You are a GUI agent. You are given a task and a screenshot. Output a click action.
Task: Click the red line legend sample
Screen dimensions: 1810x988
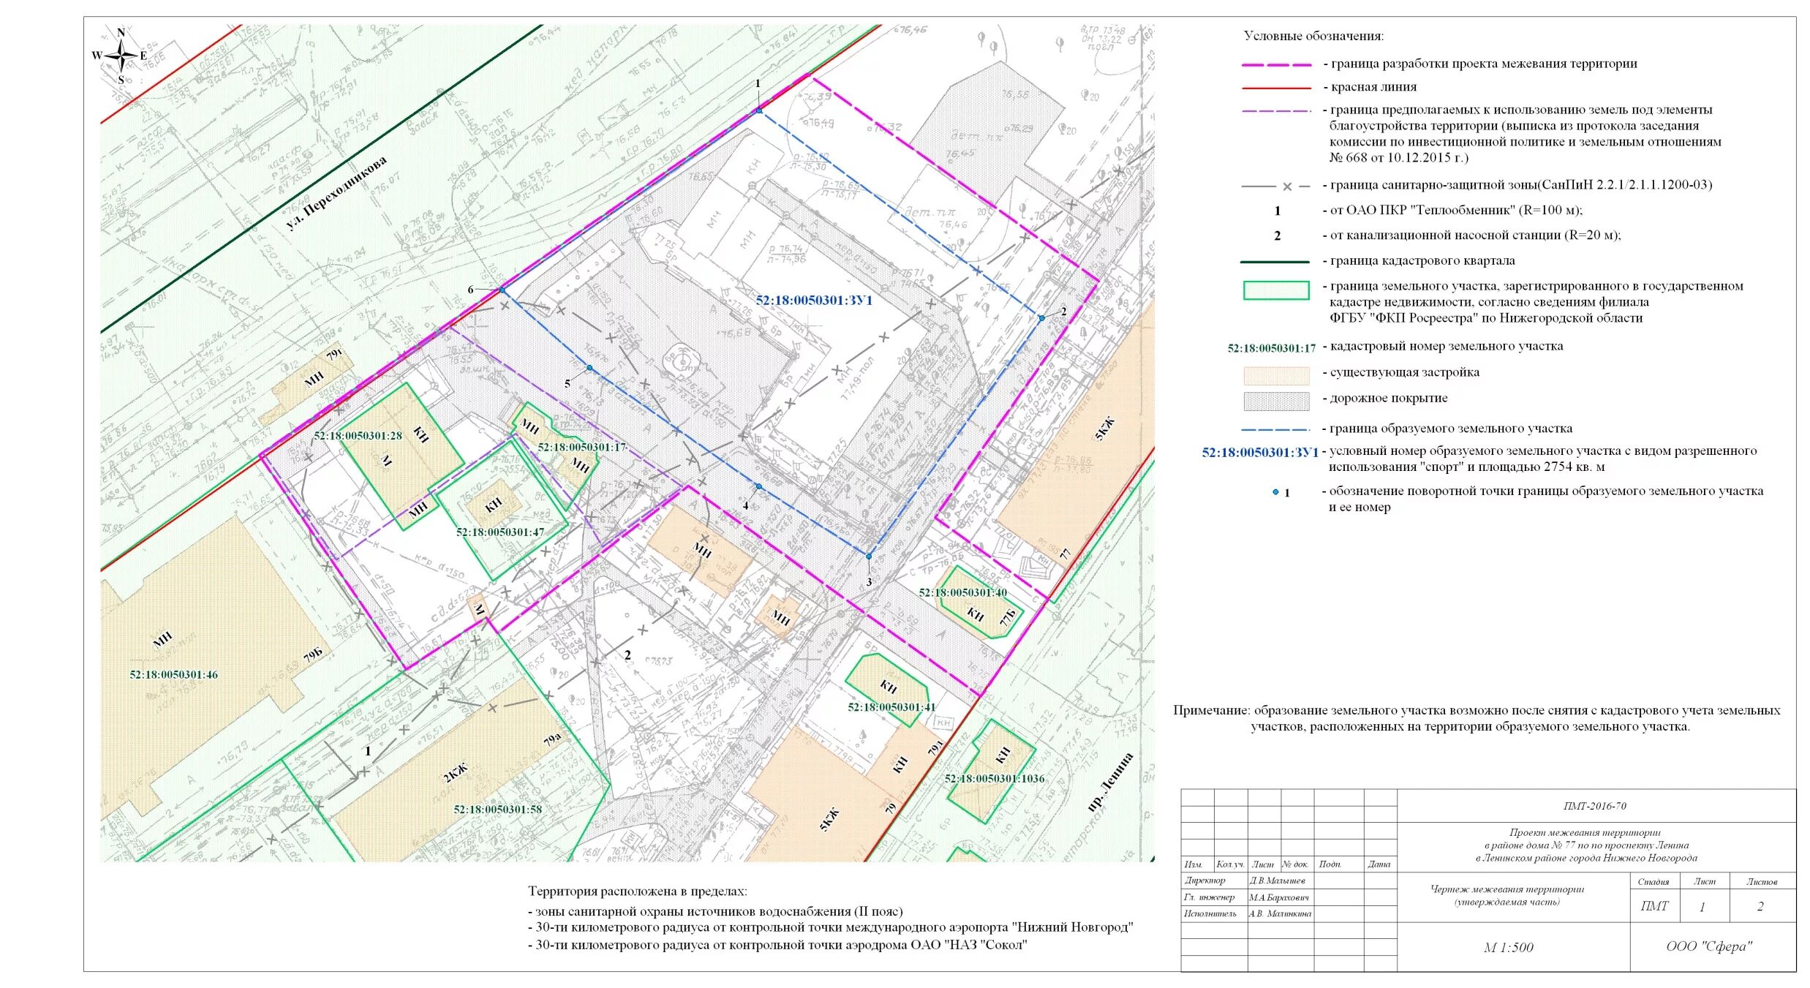point(1276,88)
